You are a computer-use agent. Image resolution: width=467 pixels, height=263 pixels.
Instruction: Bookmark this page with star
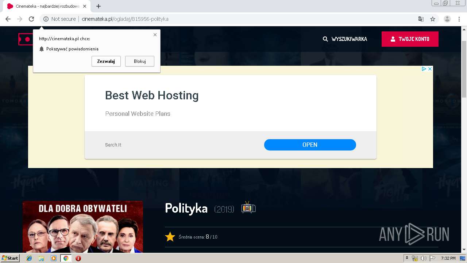tap(433, 19)
